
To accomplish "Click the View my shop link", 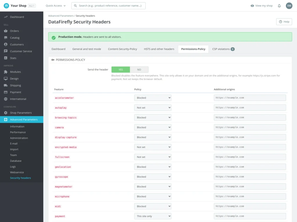I will [x=261, y=6].
